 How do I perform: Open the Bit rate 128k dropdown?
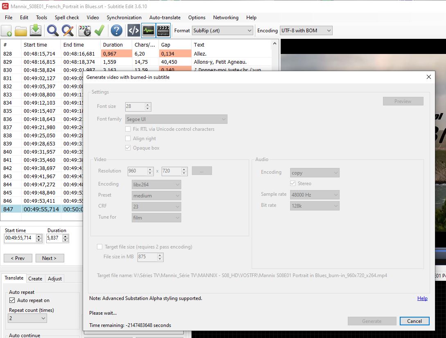(315, 206)
